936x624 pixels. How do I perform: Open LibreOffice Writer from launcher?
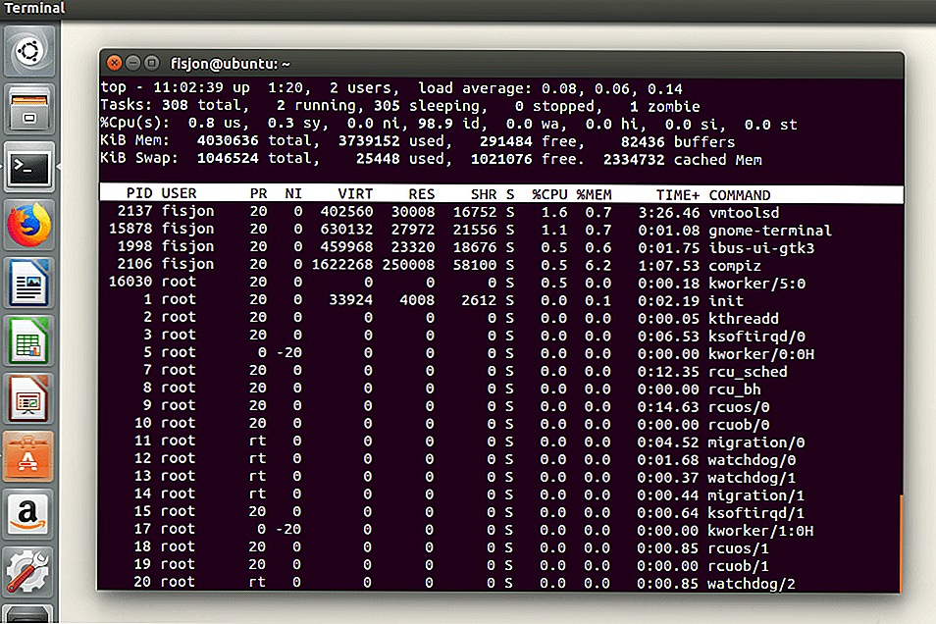pyautogui.click(x=29, y=283)
